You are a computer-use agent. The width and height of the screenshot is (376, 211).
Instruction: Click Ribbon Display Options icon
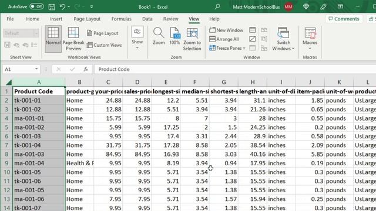340,6
